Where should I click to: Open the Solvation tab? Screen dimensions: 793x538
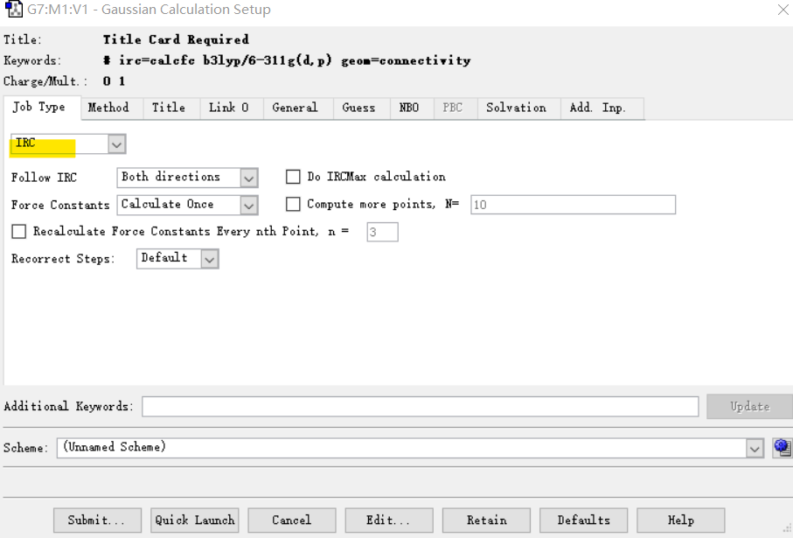pos(516,108)
